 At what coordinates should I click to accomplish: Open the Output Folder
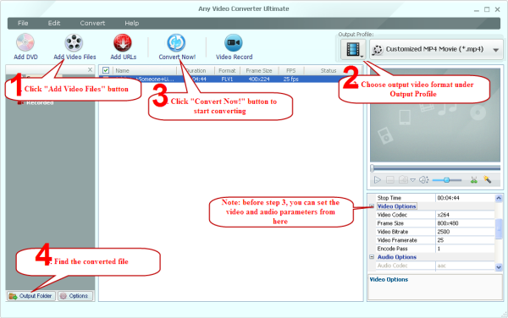point(31,296)
